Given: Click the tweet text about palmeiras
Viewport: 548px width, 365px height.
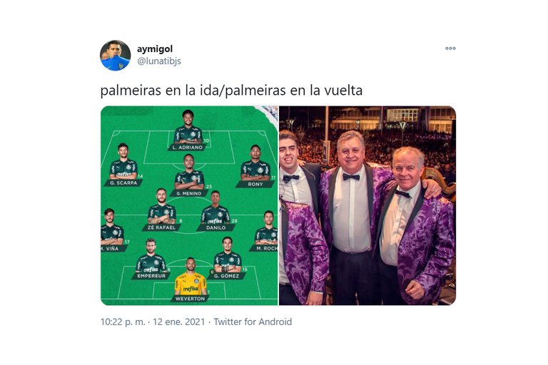Looking at the screenshot, I should [x=231, y=91].
